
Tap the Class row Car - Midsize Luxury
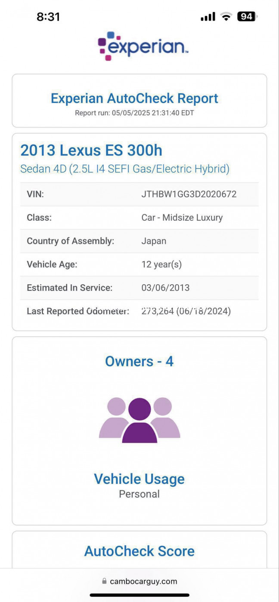[x=139, y=218]
